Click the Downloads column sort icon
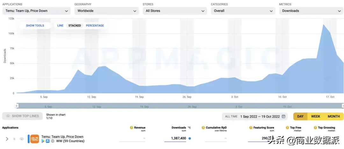The image size is (344, 149). point(189,128)
